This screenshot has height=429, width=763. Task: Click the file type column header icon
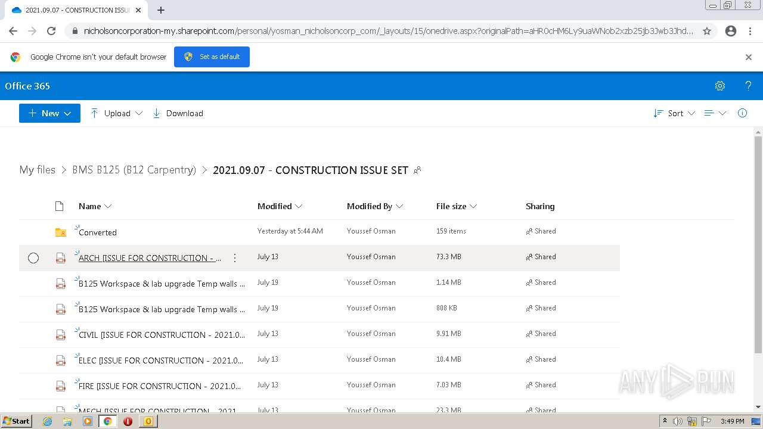pos(59,206)
